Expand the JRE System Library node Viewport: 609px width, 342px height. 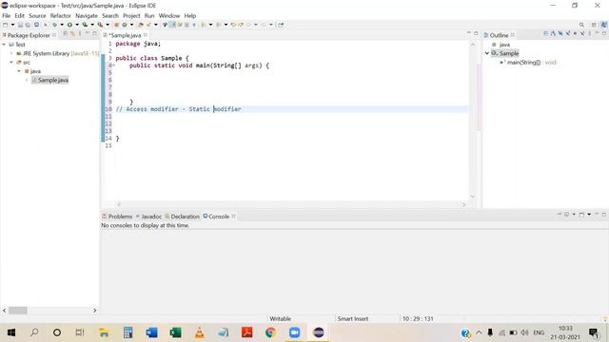[11, 53]
